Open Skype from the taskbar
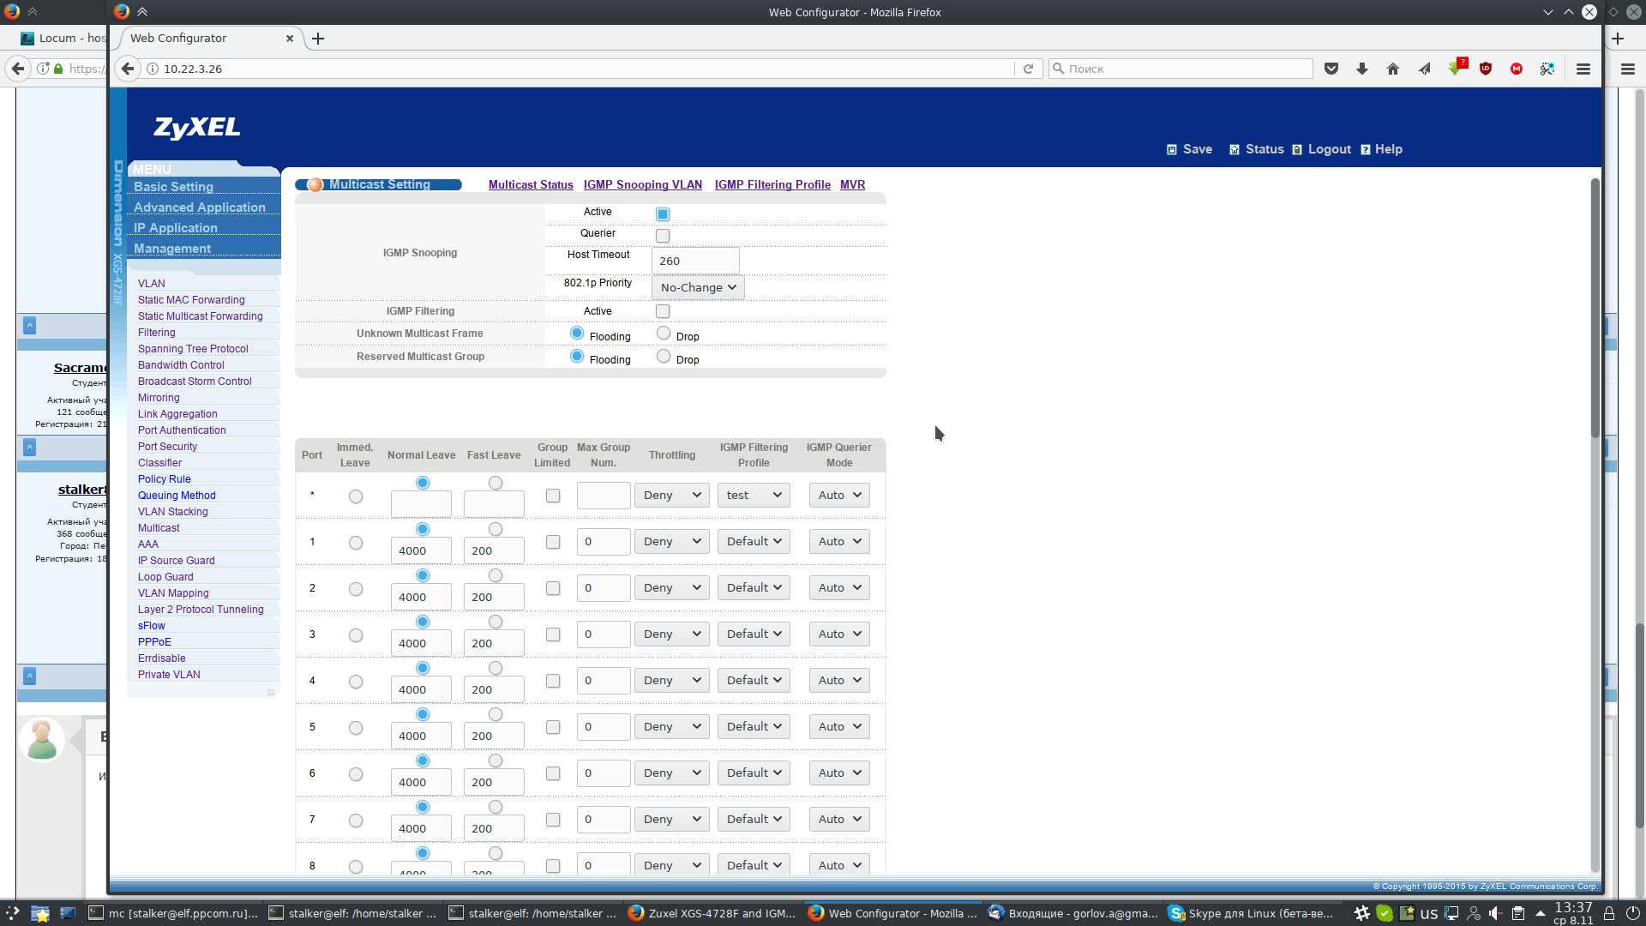Screen dimensions: 1646x926 [1252, 913]
